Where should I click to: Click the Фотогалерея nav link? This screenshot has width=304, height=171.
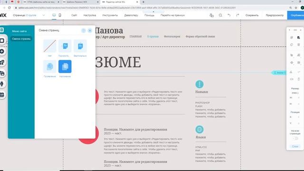(x=172, y=37)
